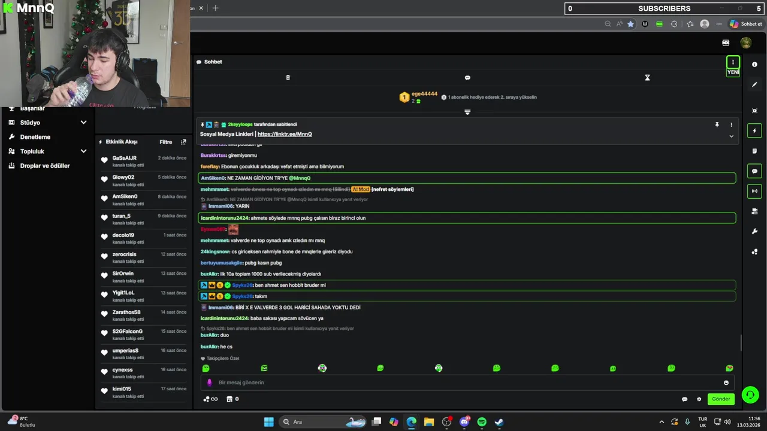Click the lightning bolt icon in sidebar

[x=754, y=131]
